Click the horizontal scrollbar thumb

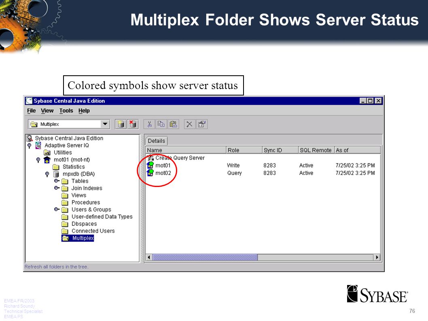pos(205,257)
